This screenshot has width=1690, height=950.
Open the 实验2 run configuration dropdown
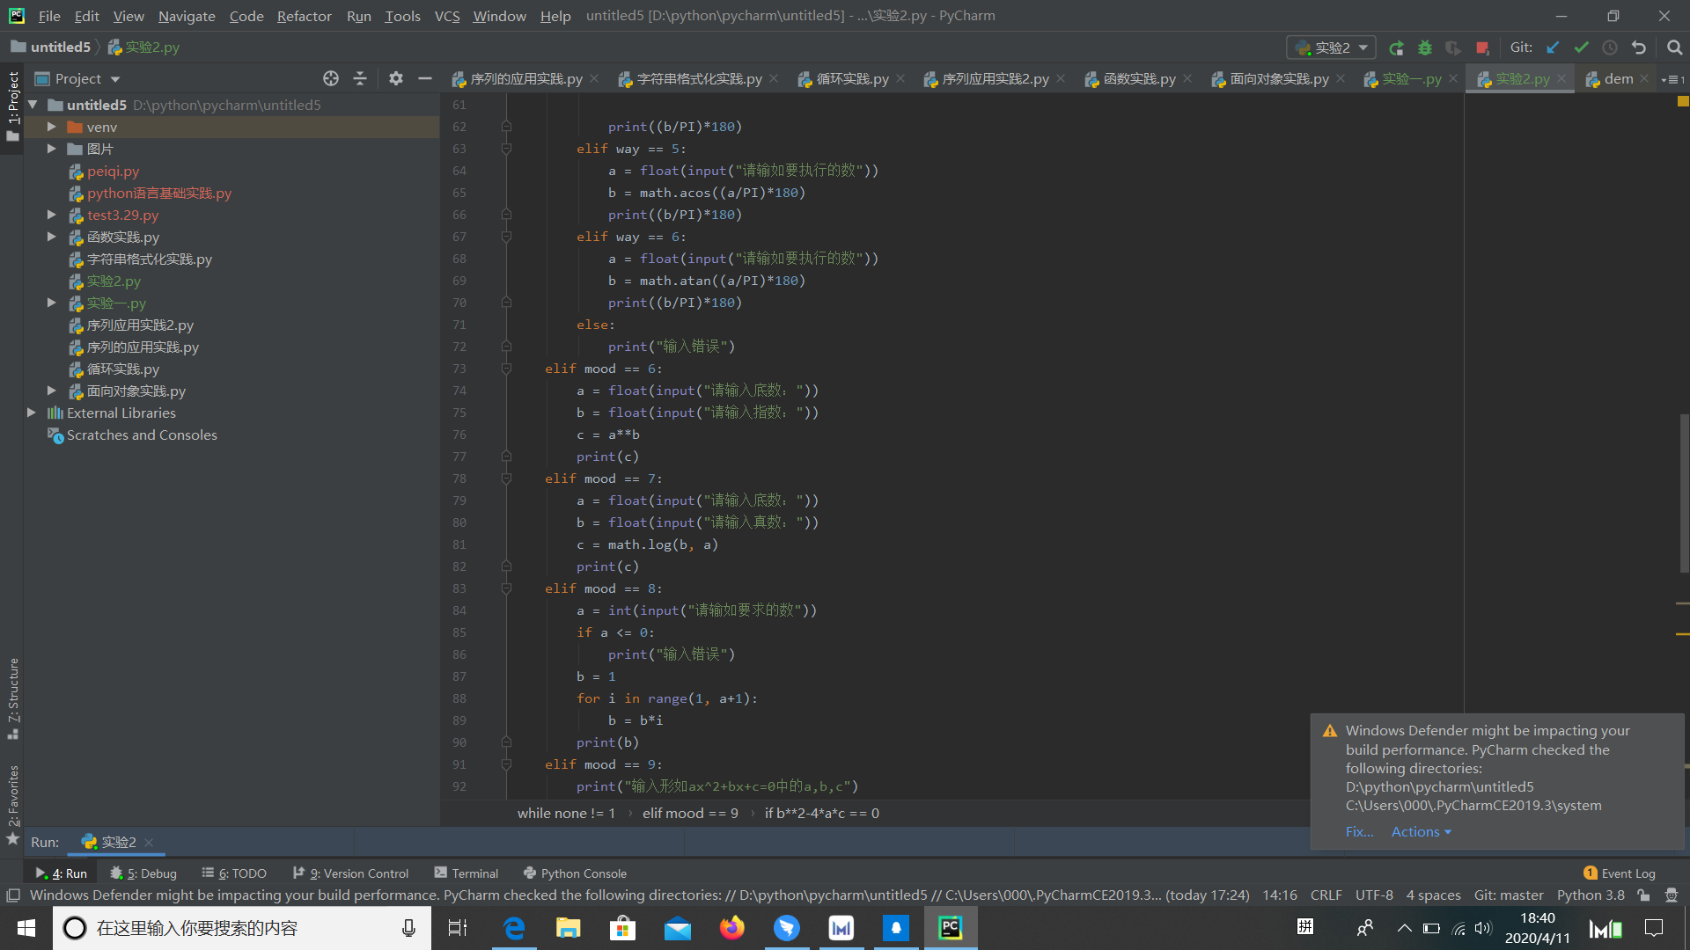click(1331, 47)
